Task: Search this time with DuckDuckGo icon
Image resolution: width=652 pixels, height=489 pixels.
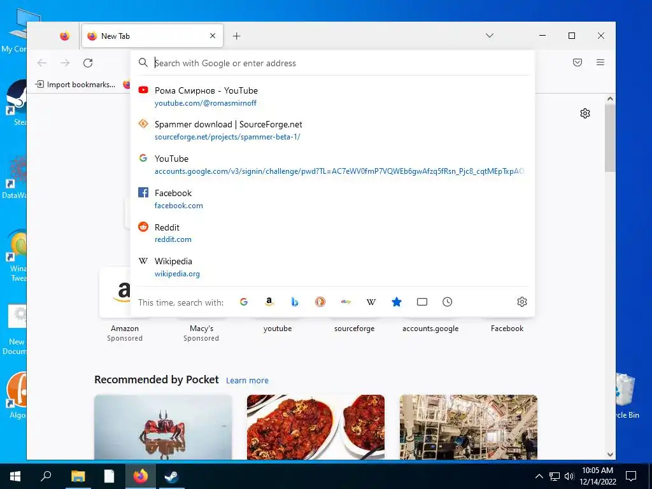Action: [x=320, y=302]
